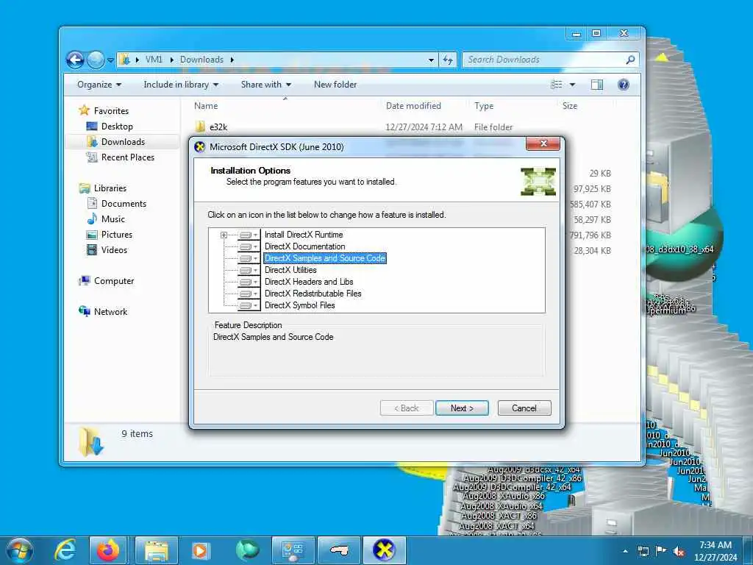Open Documents library

[x=124, y=204]
